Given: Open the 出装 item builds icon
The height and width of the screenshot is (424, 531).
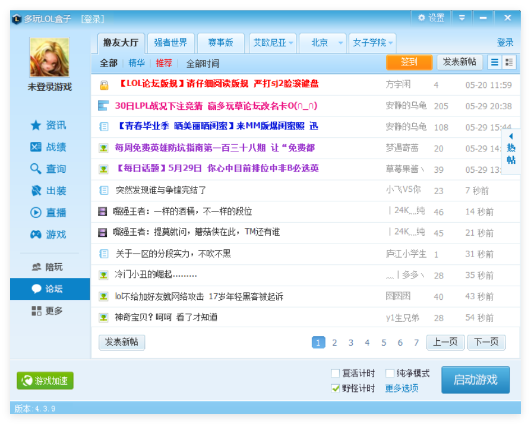Looking at the screenshot, I should [36, 191].
